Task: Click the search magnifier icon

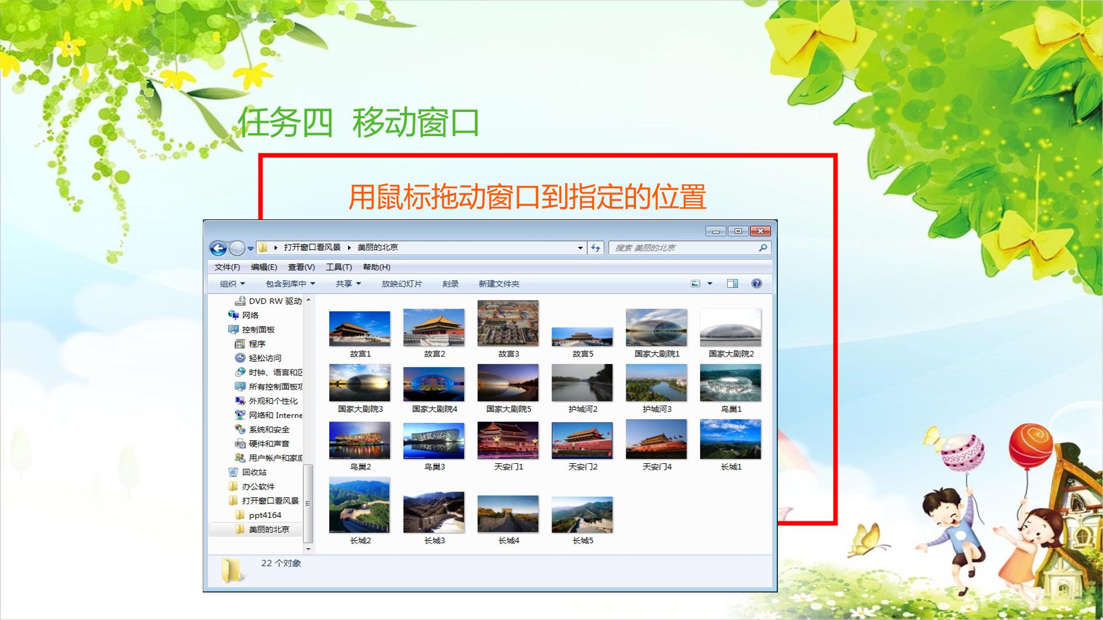Action: (763, 248)
